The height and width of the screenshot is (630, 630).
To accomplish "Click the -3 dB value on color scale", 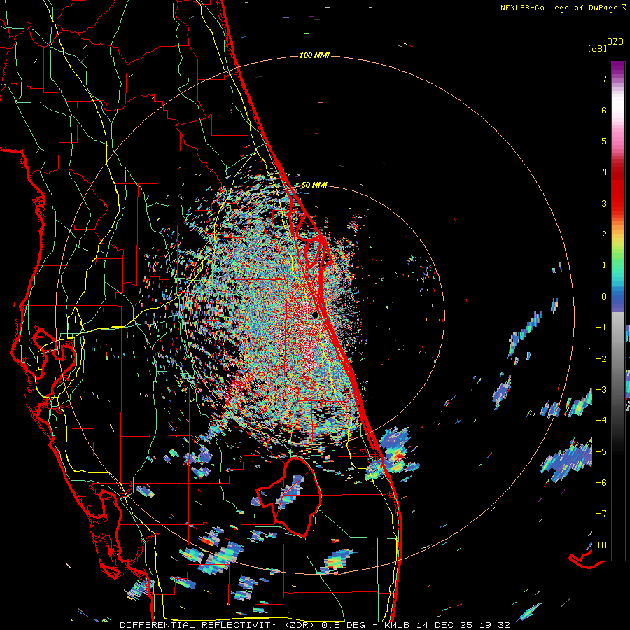I will [x=601, y=389].
